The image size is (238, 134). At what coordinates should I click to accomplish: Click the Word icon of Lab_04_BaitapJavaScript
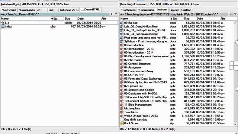point(121,34)
